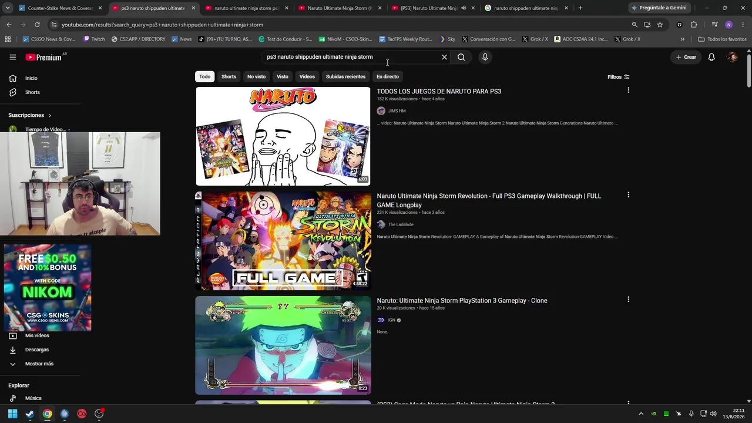This screenshot has height=423, width=752.
Task: Open the bookmarks bar apps grid
Action: tap(8, 39)
